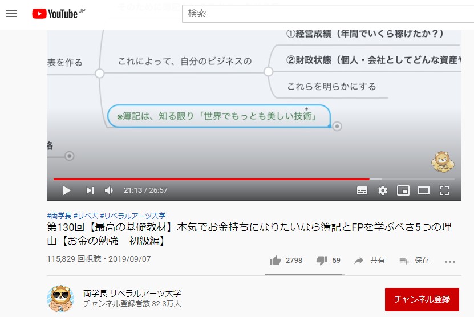Open hashtag #リベラルアーツ大学
This screenshot has width=474, height=317.
[x=133, y=216]
